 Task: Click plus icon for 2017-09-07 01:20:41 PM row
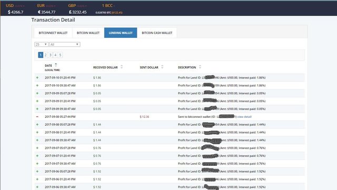tap(37, 156)
